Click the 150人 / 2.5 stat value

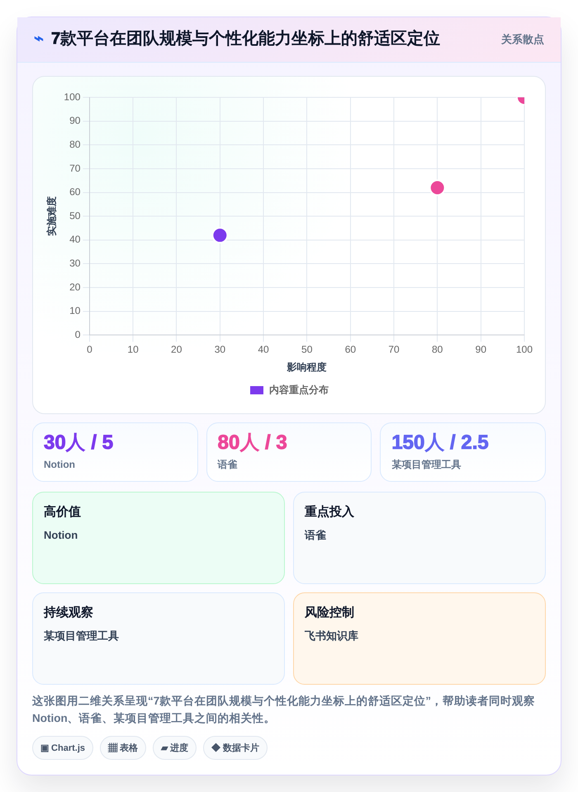440,442
